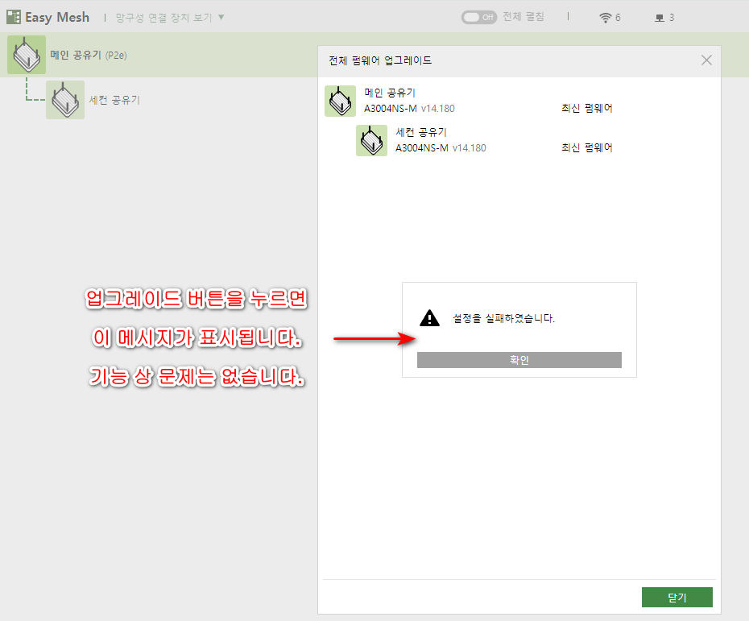Click the warning triangle icon in alert
This screenshot has height=621, width=749.
point(429,318)
